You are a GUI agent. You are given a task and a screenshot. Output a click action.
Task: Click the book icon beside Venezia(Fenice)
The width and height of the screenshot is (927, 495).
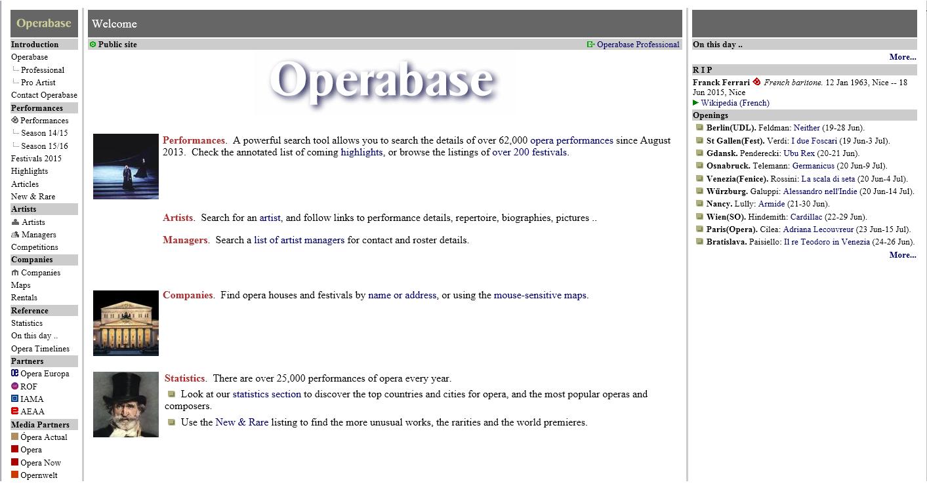pos(700,178)
